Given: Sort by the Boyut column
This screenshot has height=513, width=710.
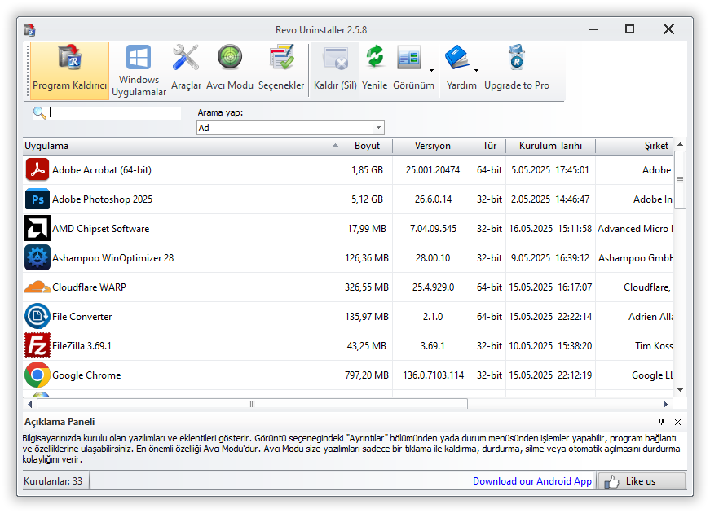Looking at the screenshot, I should [x=367, y=146].
